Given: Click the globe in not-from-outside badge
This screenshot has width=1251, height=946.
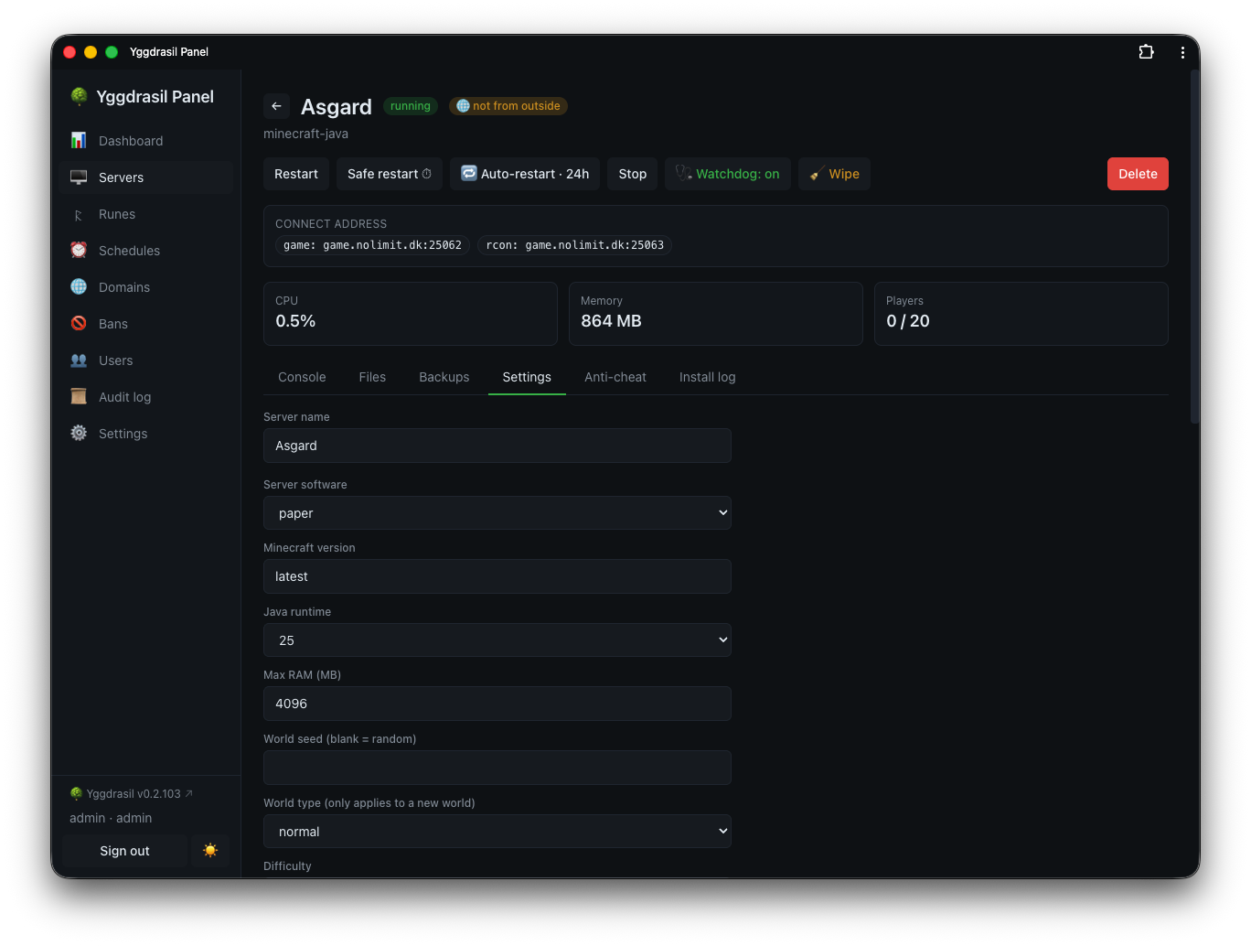Looking at the screenshot, I should coord(463,106).
